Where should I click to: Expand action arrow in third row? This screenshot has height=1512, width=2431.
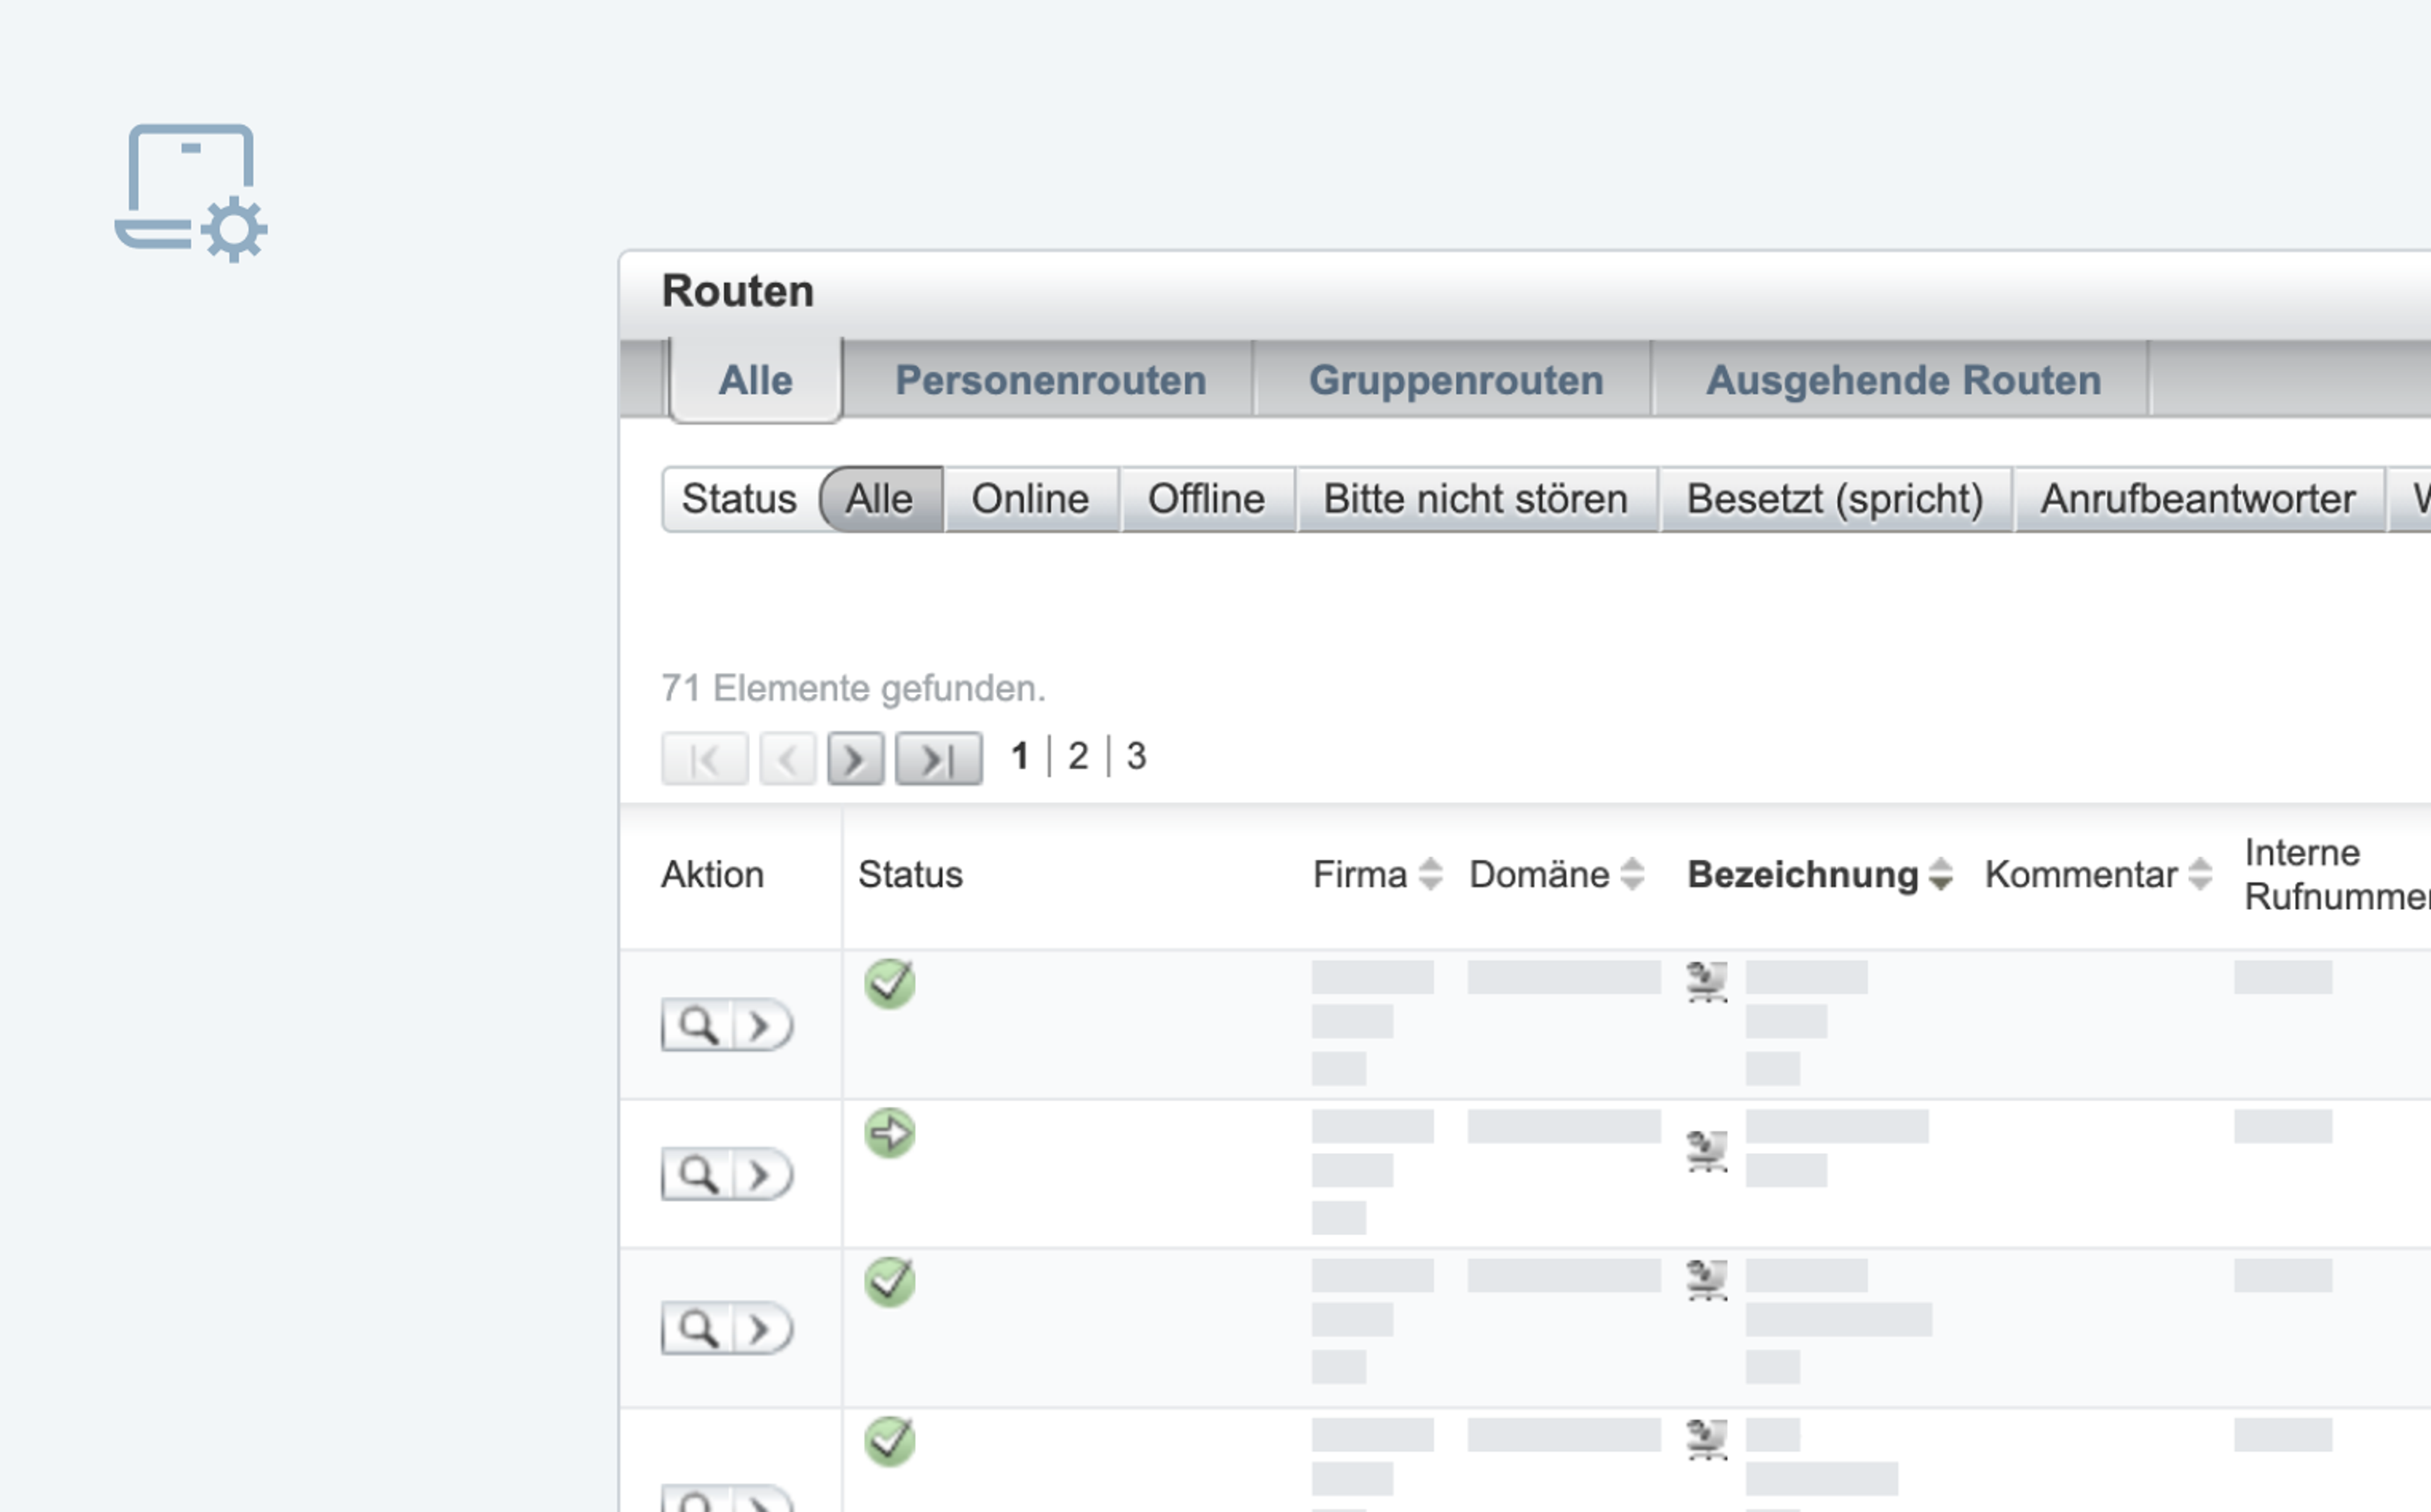coord(761,1329)
